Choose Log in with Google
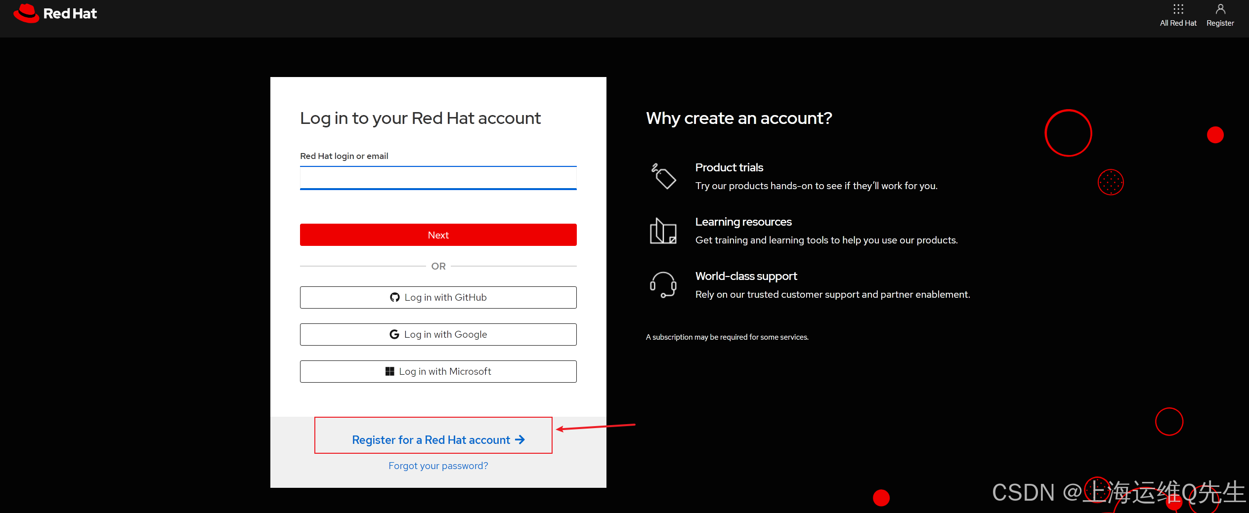Screen dimensions: 1249x513 (438, 334)
